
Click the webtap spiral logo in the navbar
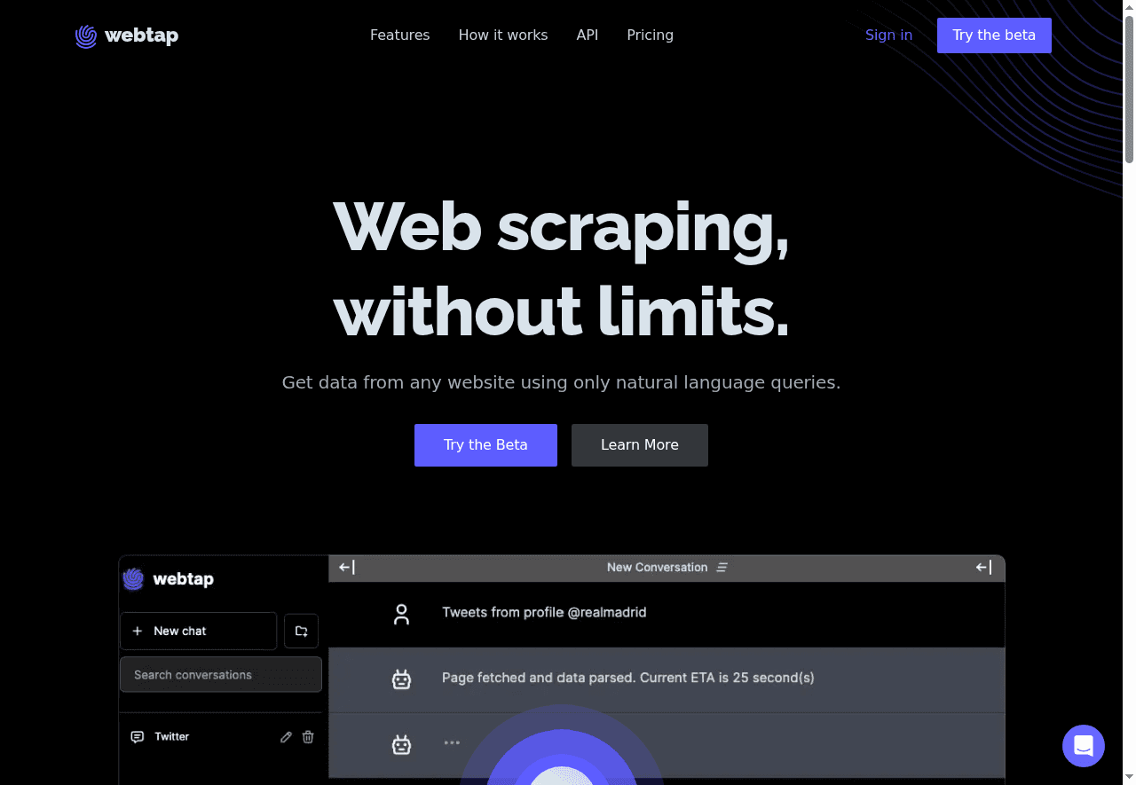(x=85, y=35)
